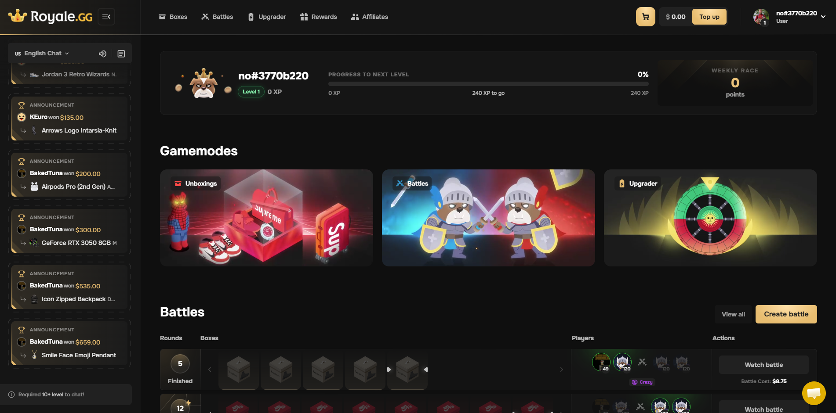Click Watch battle for the $8.75 battle
The width and height of the screenshot is (836, 413).
tap(763, 365)
